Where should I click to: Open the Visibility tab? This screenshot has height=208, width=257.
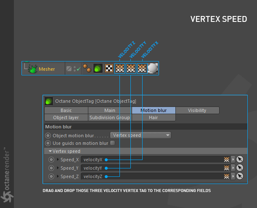pyautogui.click(x=197, y=110)
